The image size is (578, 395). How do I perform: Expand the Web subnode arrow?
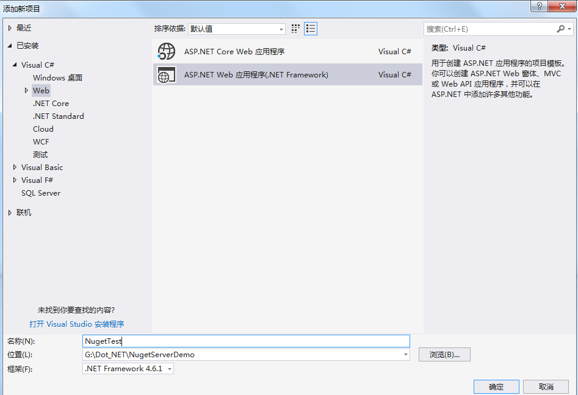tap(26, 90)
